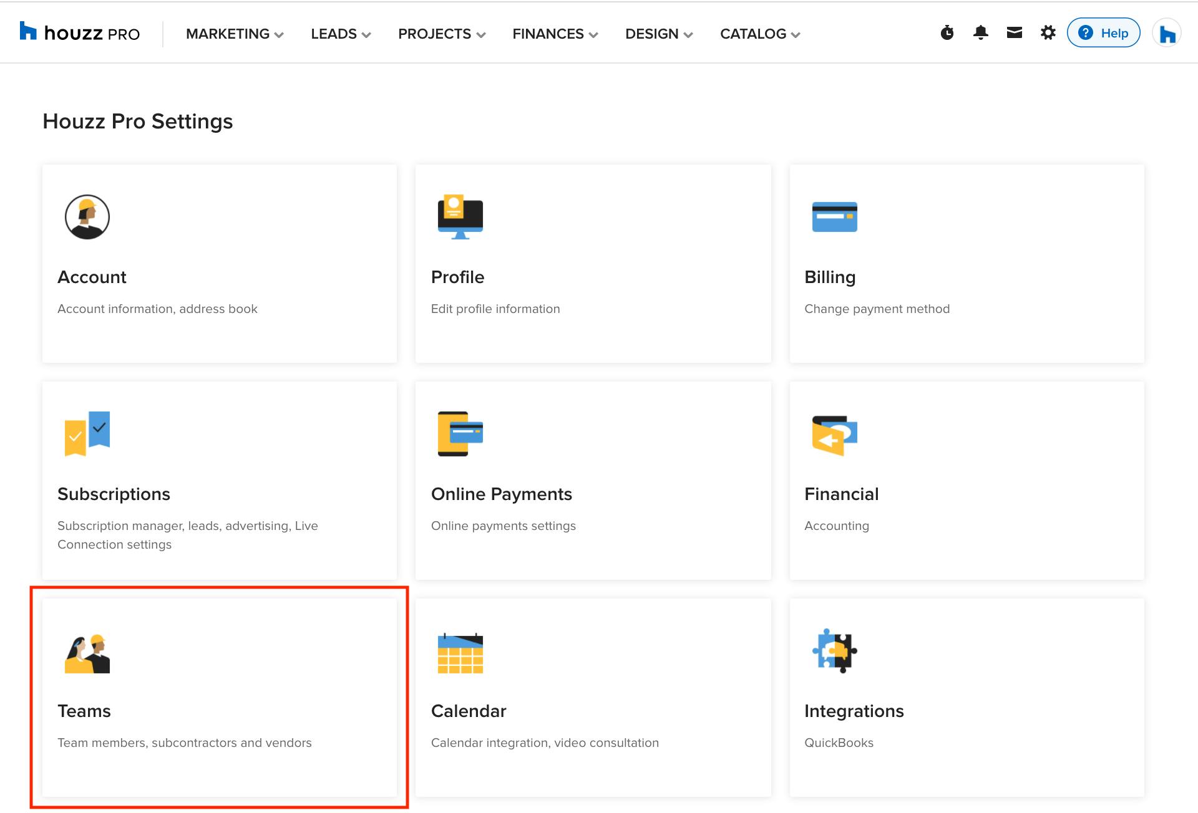Image resolution: width=1198 pixels, height=813 pixels.
Task: Click 'Account information, address book' text
Action: (157, 309)
